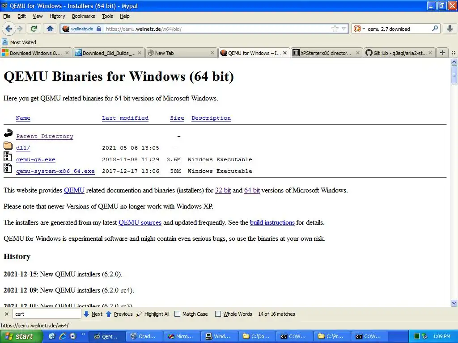Sort listing by Last modified column
The width and height of the screenshot is (458, 343).
125,118
